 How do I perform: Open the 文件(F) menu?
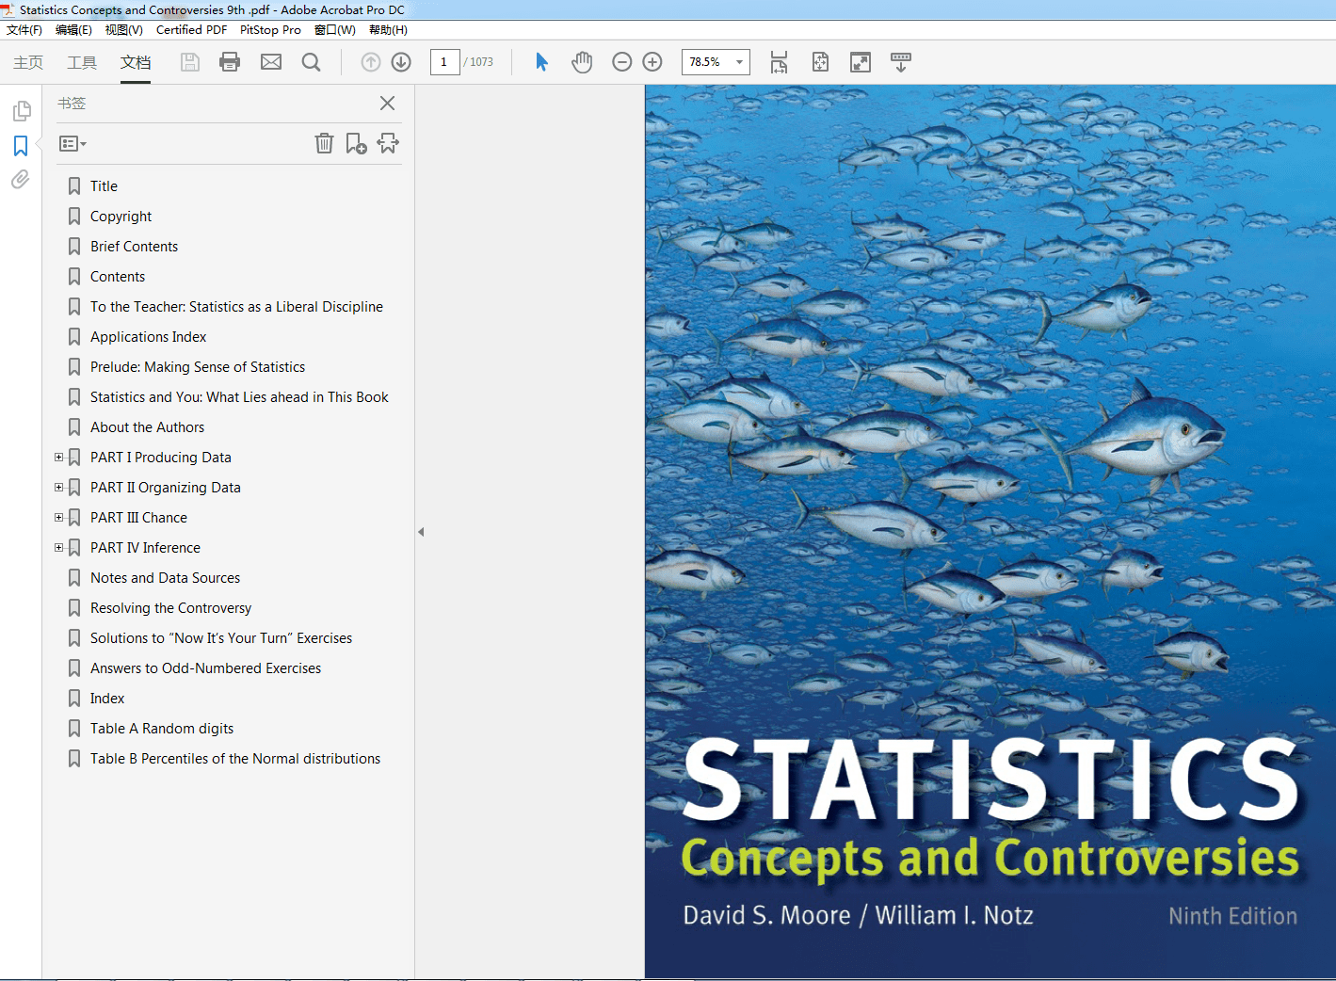[x=24, y=29]
